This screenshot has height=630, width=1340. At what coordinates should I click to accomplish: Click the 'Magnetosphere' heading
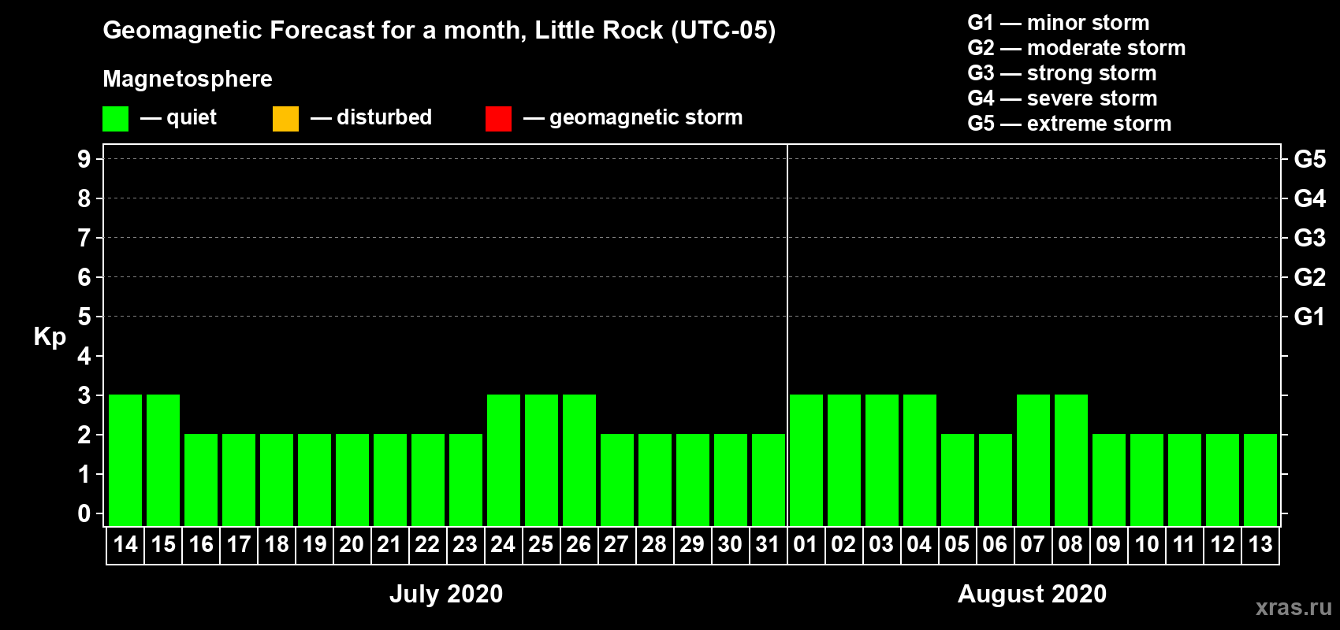click(x=188, y=79)
